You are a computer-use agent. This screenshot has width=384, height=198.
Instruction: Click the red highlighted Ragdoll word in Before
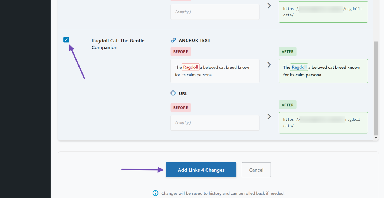click(190, 67)
